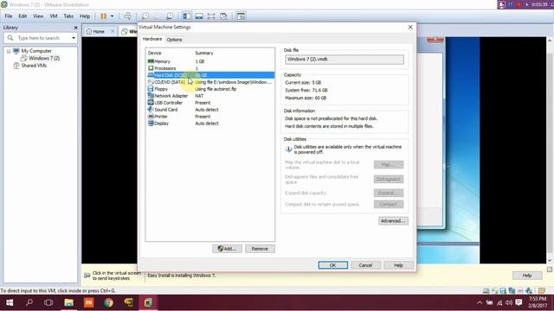Click Send Ctrl+Alt+Del toolbar icon
554x311 pixels.
pyautogui.click(x=128, y=16)
